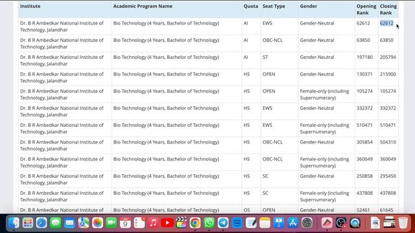Click AI quota in OBC-NCL row
This screenshot has width=415, height=233.
tap(246, 40)
